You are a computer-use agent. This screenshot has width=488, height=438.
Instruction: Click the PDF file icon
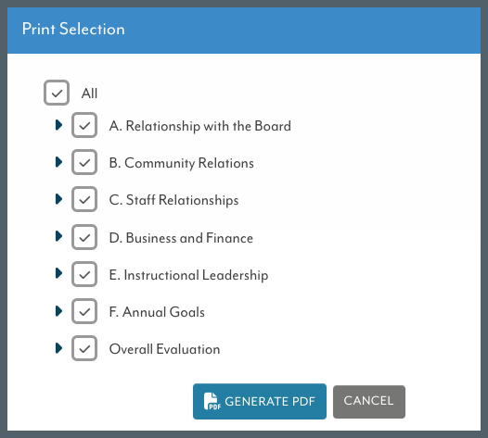(212, 401)
